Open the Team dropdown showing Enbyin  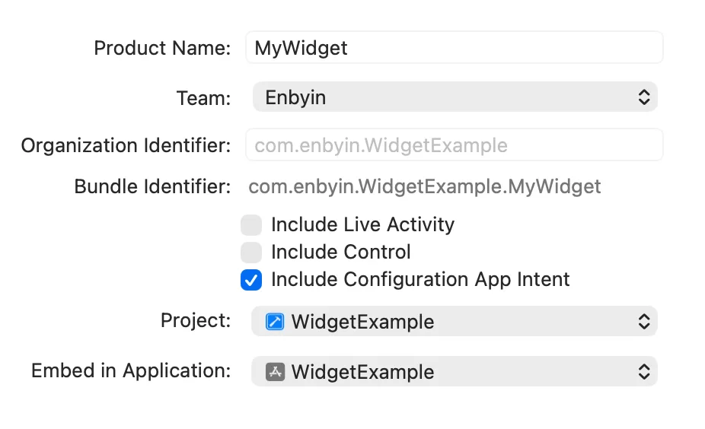tap(454, 97)
